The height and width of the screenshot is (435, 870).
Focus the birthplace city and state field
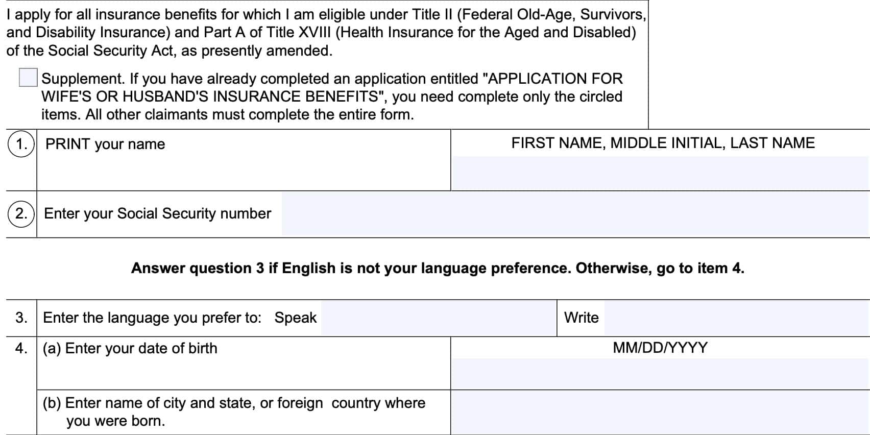pyautogui.click(x=660, y=413)
